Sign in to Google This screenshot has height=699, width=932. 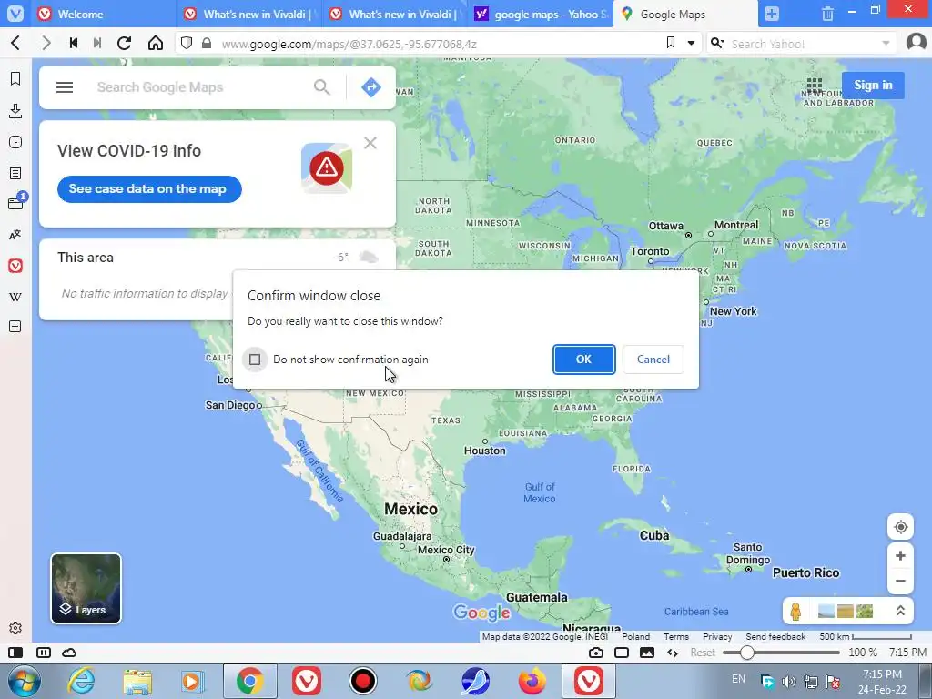[x=873, y=85]
